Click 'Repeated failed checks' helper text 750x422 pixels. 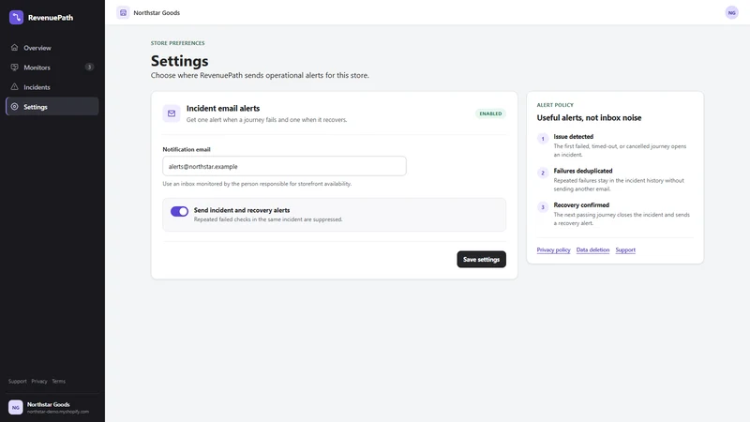tap(268, 219)
